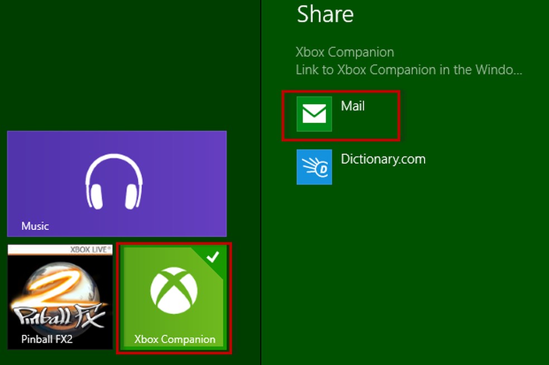Click the Xbox Companion title in Share pane
The image size is (549, 365).
(x=345, y=52)
